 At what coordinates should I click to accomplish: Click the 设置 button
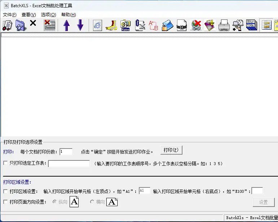point(264,202)
